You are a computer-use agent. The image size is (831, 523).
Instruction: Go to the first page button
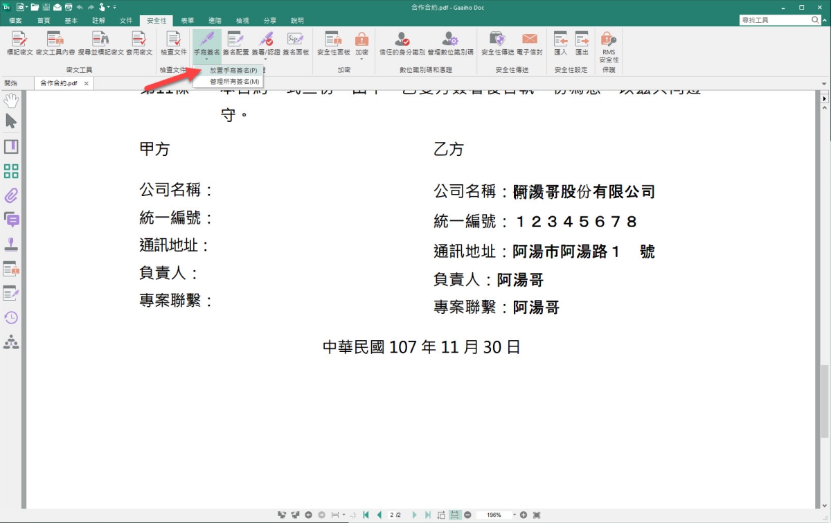coord(366,515)
